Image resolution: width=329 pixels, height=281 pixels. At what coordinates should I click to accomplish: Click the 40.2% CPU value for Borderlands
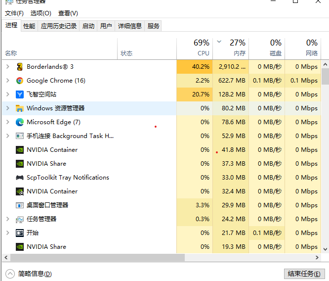201,67
